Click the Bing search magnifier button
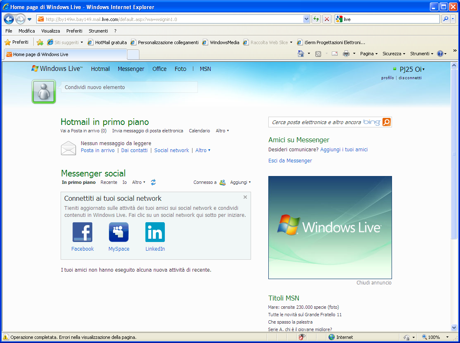This screenshot has height=343, width=460. [x=386, y=122]
